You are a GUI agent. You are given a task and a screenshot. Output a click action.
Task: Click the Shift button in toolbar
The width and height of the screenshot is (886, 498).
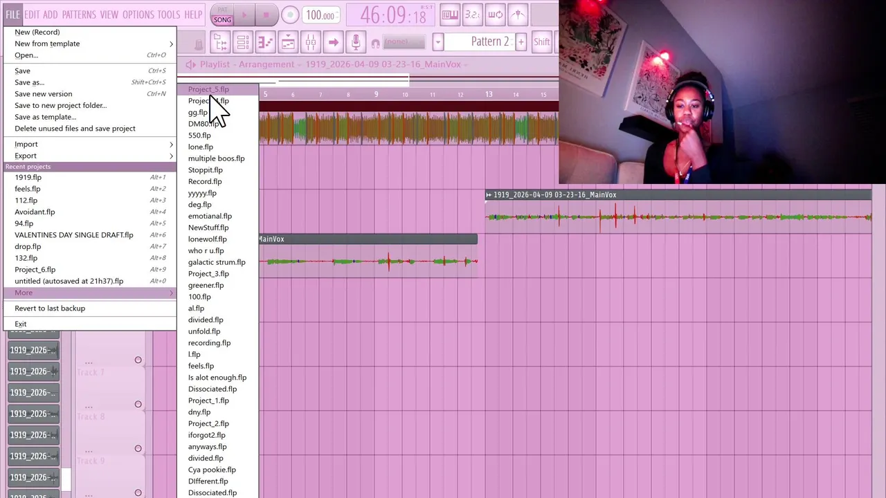click(x=541, y=41)
